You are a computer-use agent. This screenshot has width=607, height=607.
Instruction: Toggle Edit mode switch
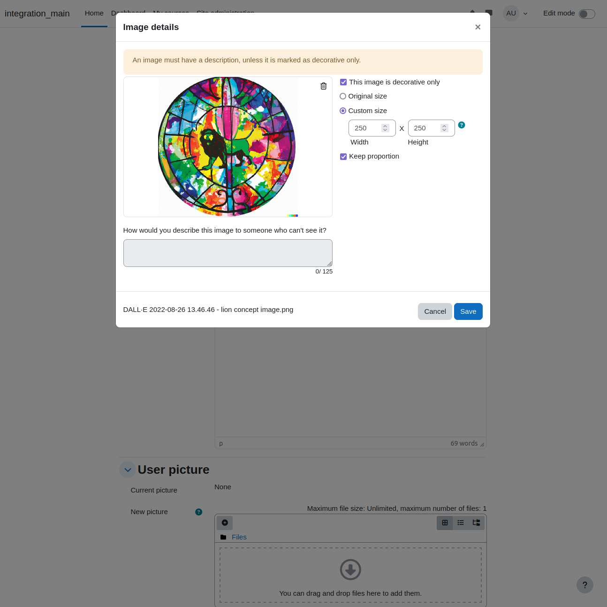click(x=587, y=14)
